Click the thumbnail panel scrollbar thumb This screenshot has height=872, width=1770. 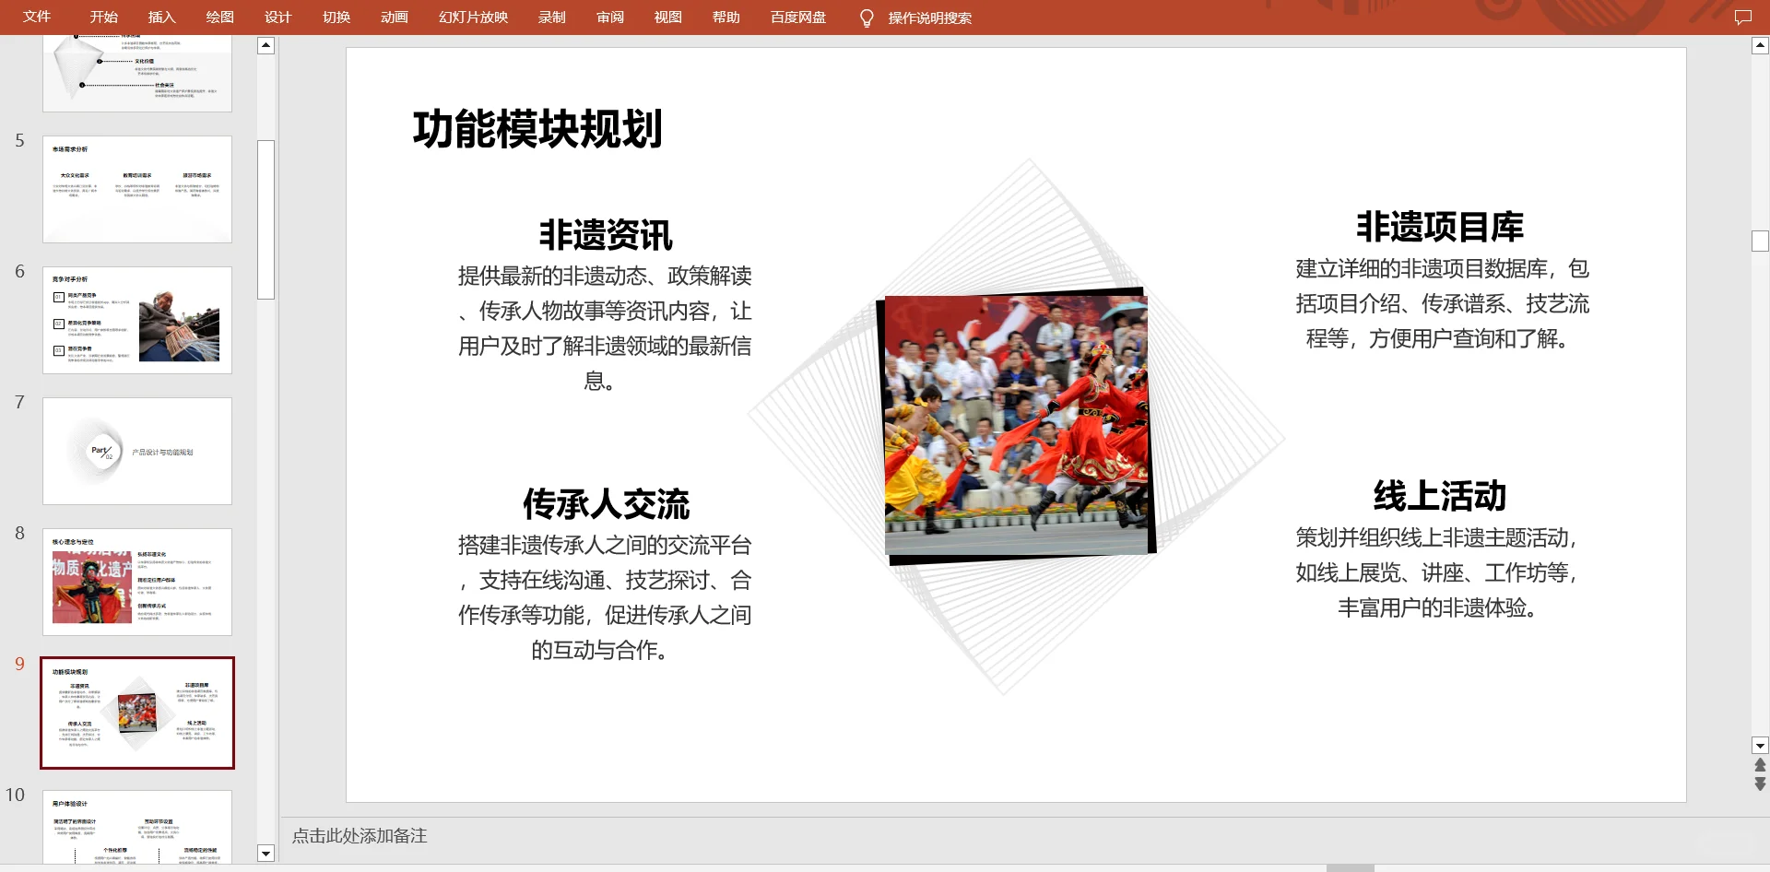tap(265, 219)
